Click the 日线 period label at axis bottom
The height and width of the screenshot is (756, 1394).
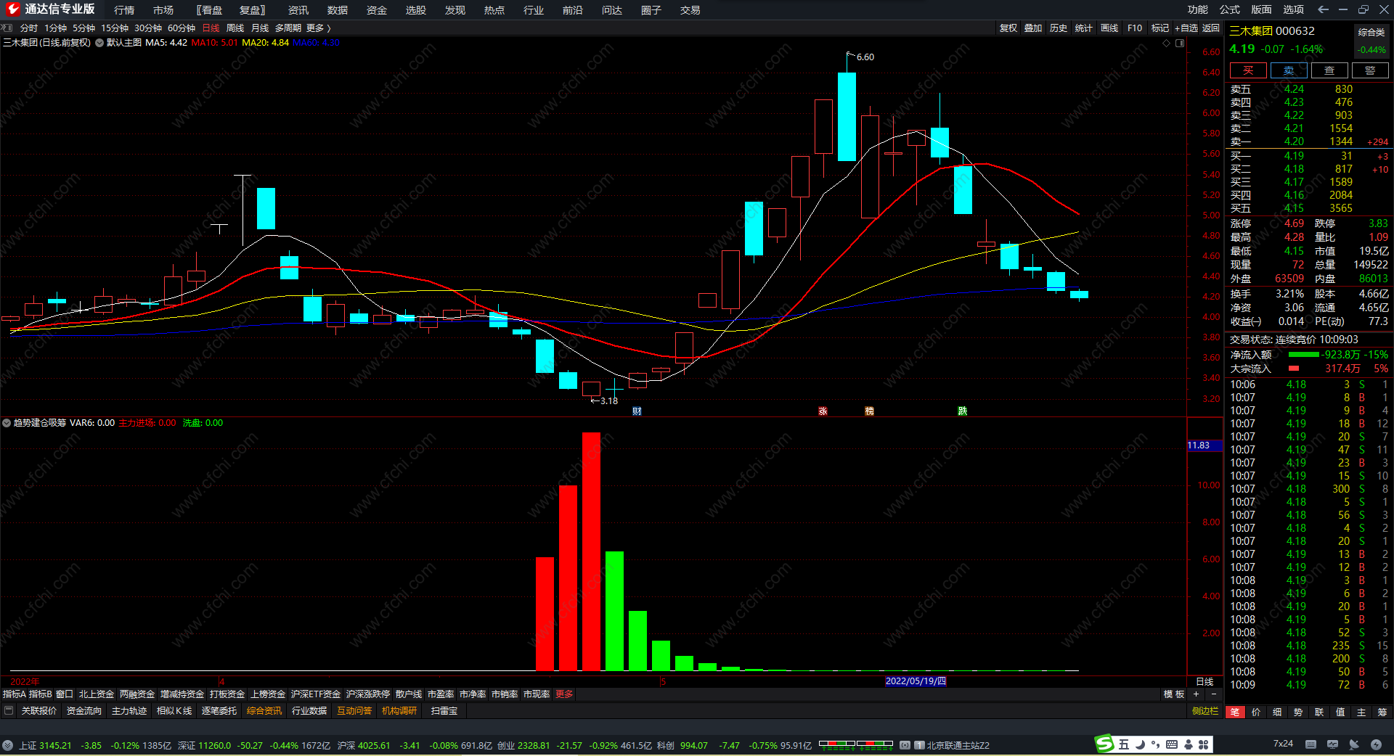click(1205, 681)
